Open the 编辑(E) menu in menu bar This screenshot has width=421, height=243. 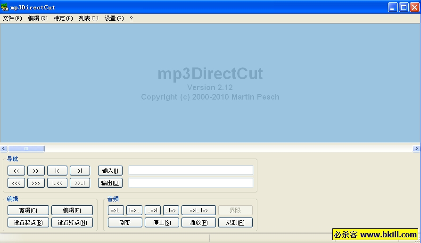(38, 18)
